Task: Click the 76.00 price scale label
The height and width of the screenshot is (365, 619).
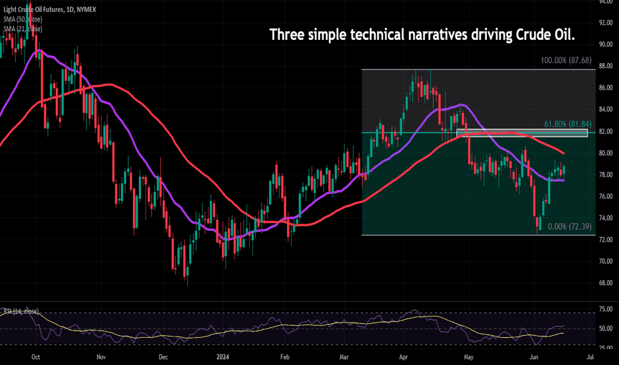Action: pyautogui.click(x=606, y=196)
